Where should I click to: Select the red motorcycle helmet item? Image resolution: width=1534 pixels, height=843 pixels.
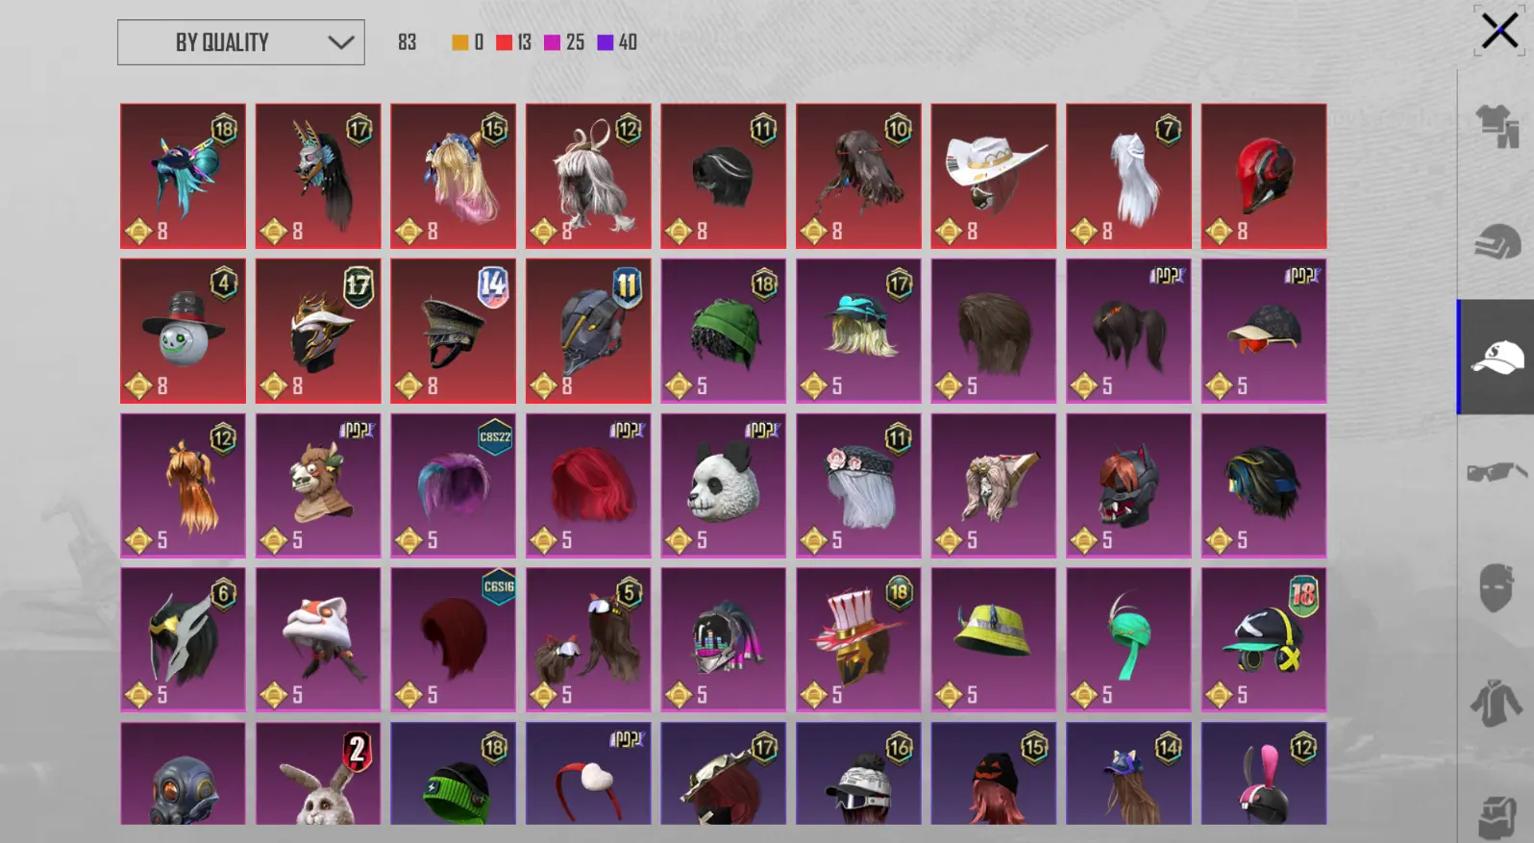pos(1263,176)
